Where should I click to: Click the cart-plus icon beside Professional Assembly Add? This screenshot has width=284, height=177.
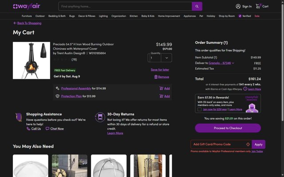[161, 88]
